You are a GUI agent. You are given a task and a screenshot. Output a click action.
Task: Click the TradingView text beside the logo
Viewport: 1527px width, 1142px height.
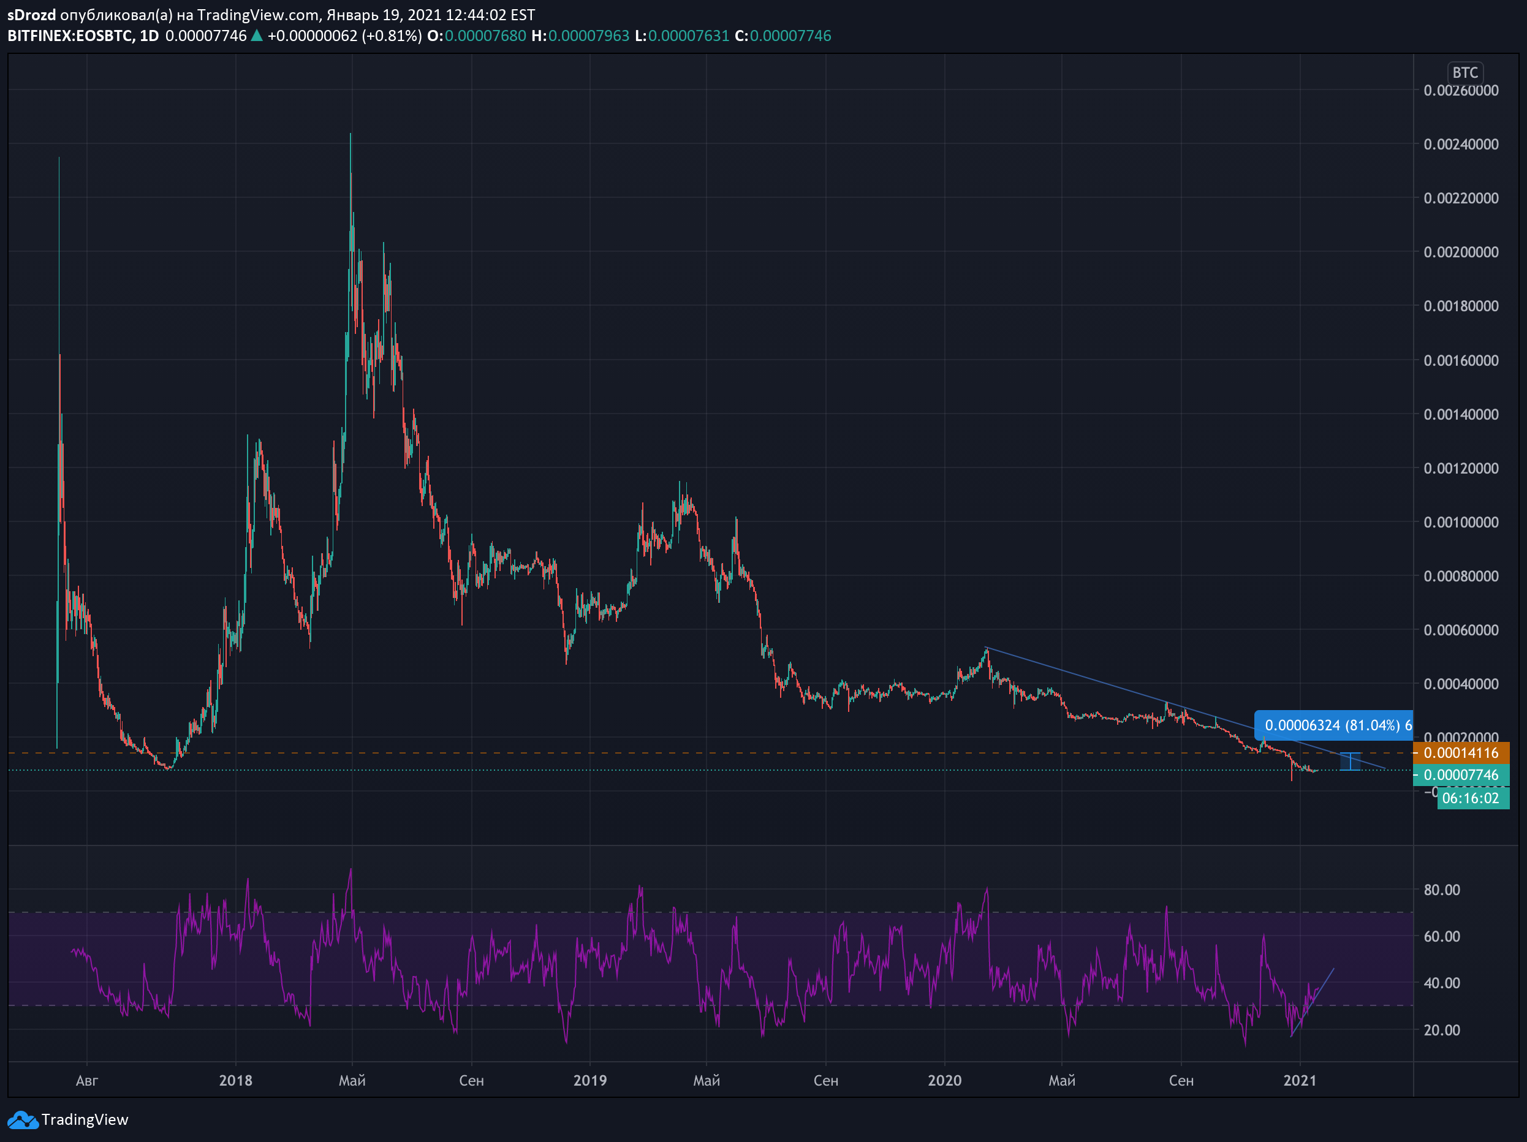(x=85, y=1119)
